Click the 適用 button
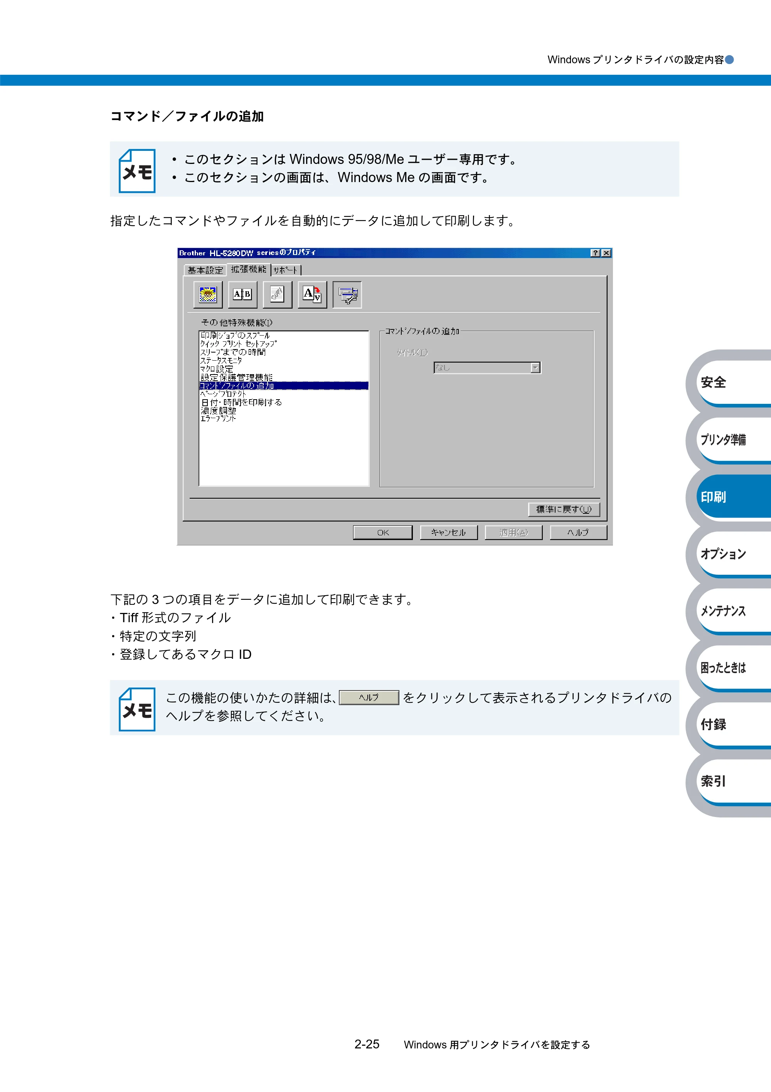771x1092 pixels. click(513, 532)
